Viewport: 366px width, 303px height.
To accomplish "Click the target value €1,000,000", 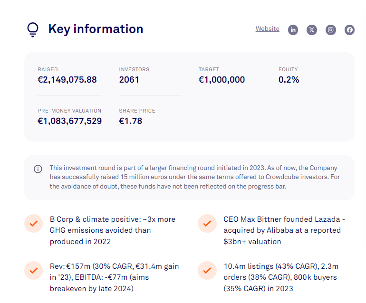I will [x=222, y=80].
